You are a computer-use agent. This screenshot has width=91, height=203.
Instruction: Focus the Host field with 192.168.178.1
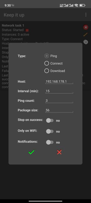coord(59,81)
